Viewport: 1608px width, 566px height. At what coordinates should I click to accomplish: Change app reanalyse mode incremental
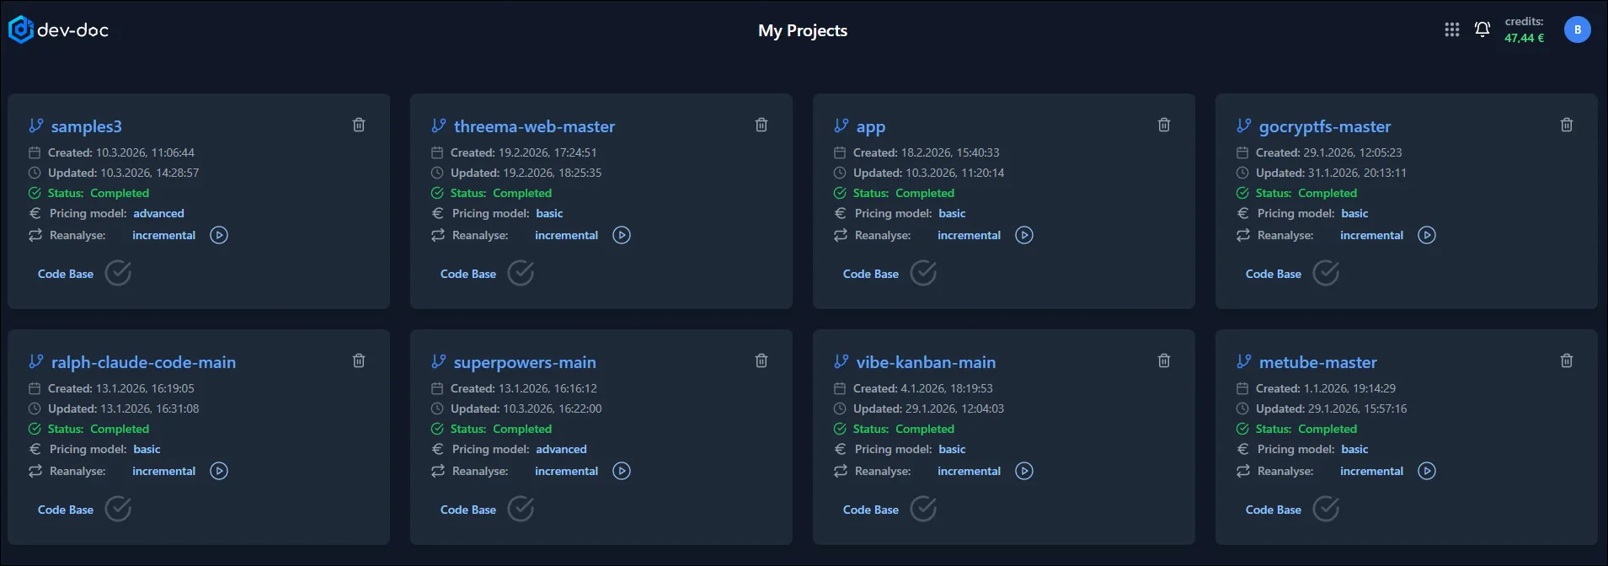point(969,235)
